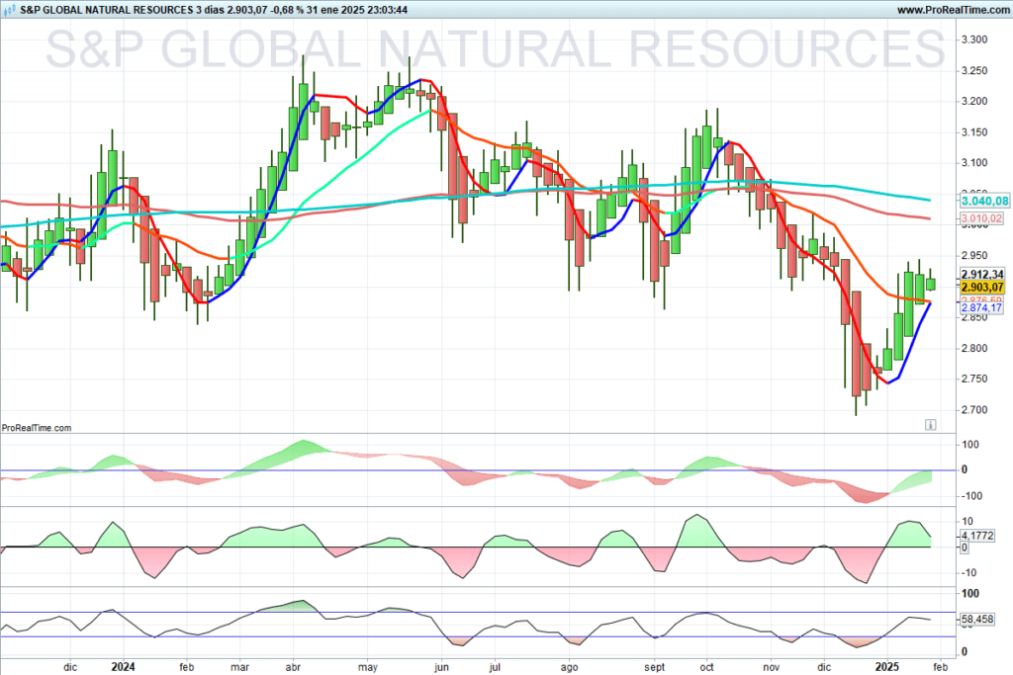This screenshot has height=675, width=1013.
Task: Open the info icon in the price panel corner
Action: coord(930,425)
